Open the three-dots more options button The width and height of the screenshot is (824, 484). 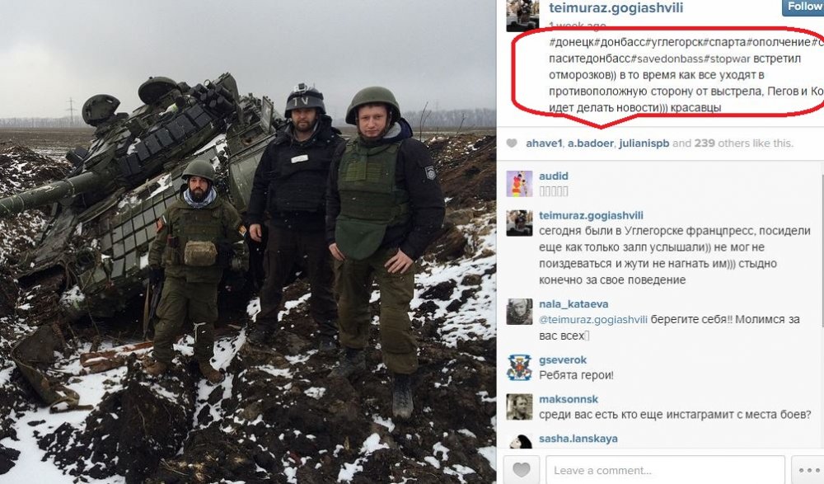[808, 470]
